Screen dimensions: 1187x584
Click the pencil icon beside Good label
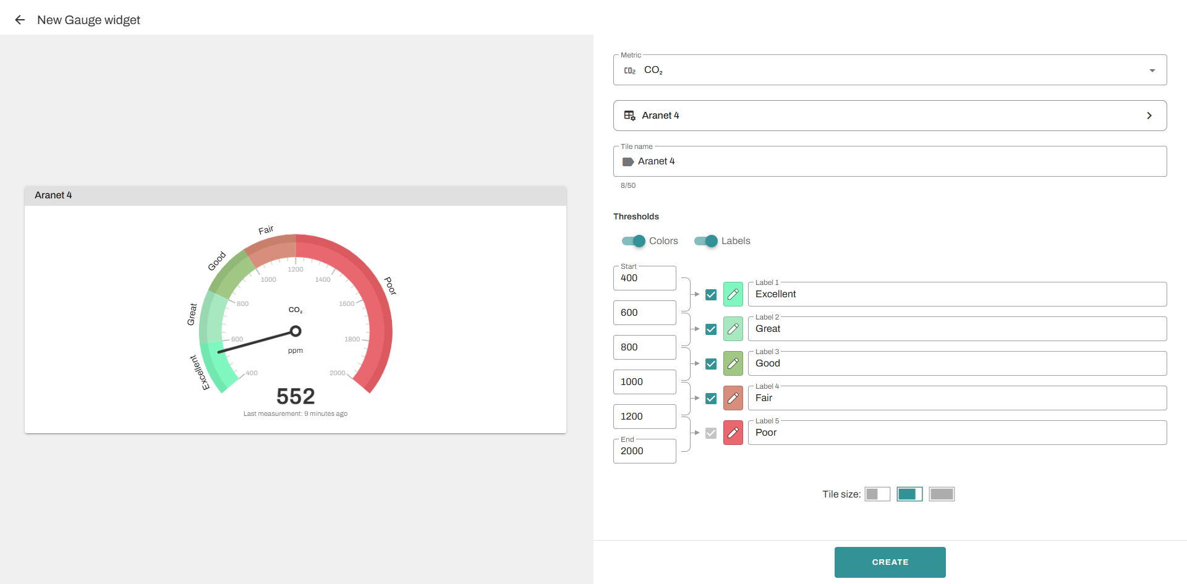click(733, 363)
